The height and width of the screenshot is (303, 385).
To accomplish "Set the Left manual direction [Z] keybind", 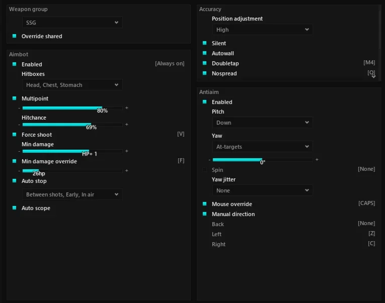I will tap(372, 233).
